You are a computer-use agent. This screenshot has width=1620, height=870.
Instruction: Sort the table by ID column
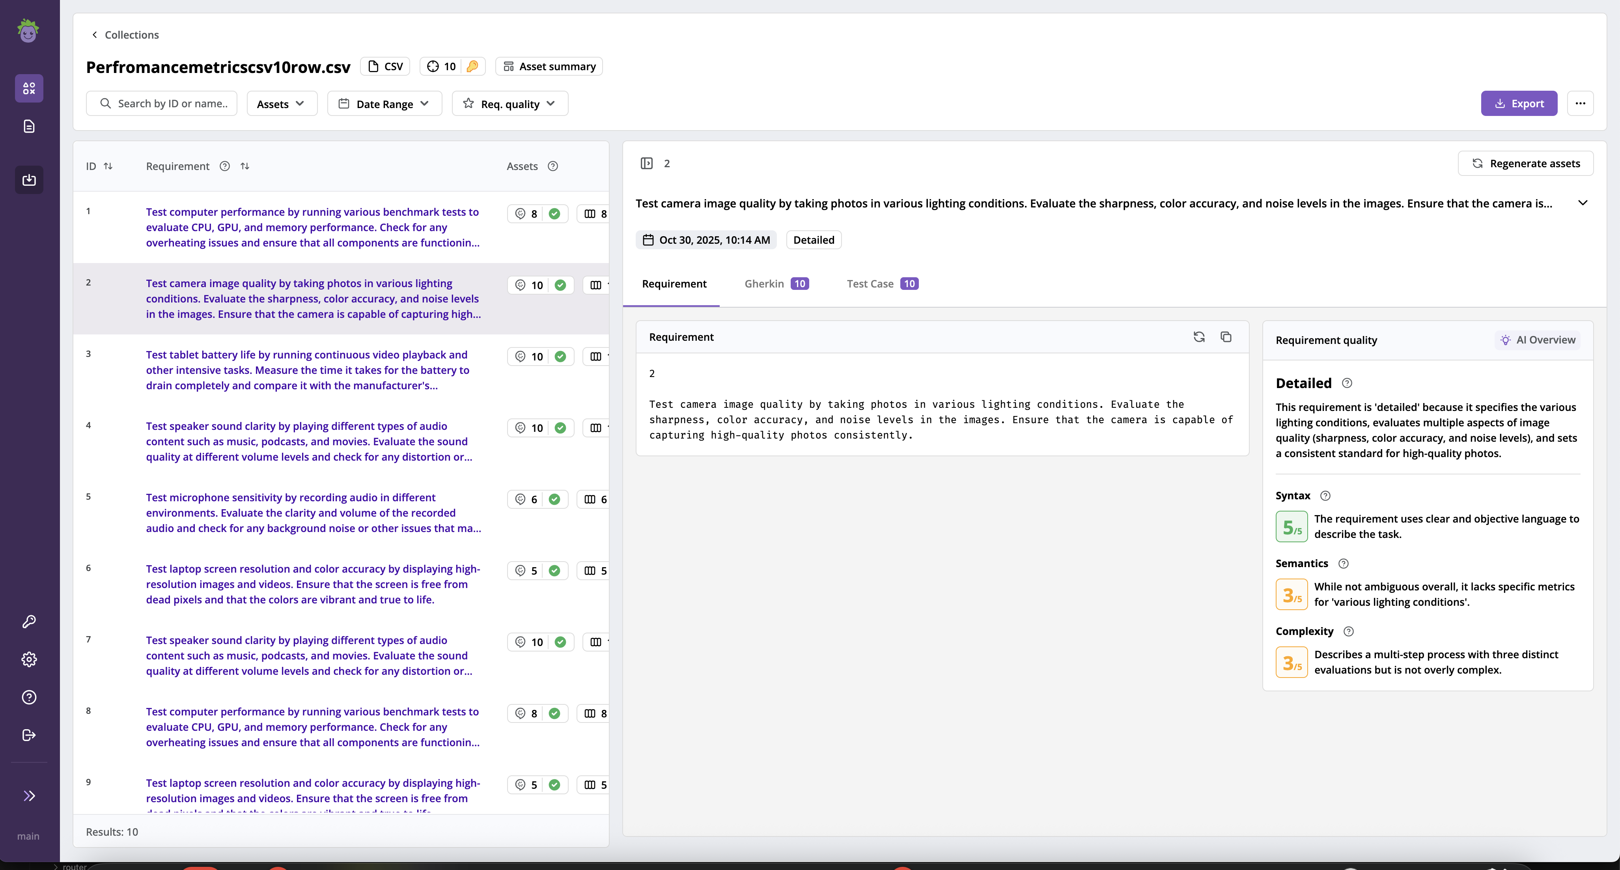pos(108,166)
